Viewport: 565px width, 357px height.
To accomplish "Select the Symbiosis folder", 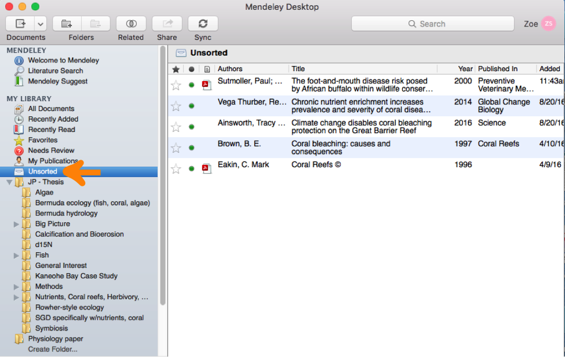I will tap(52, 329).
